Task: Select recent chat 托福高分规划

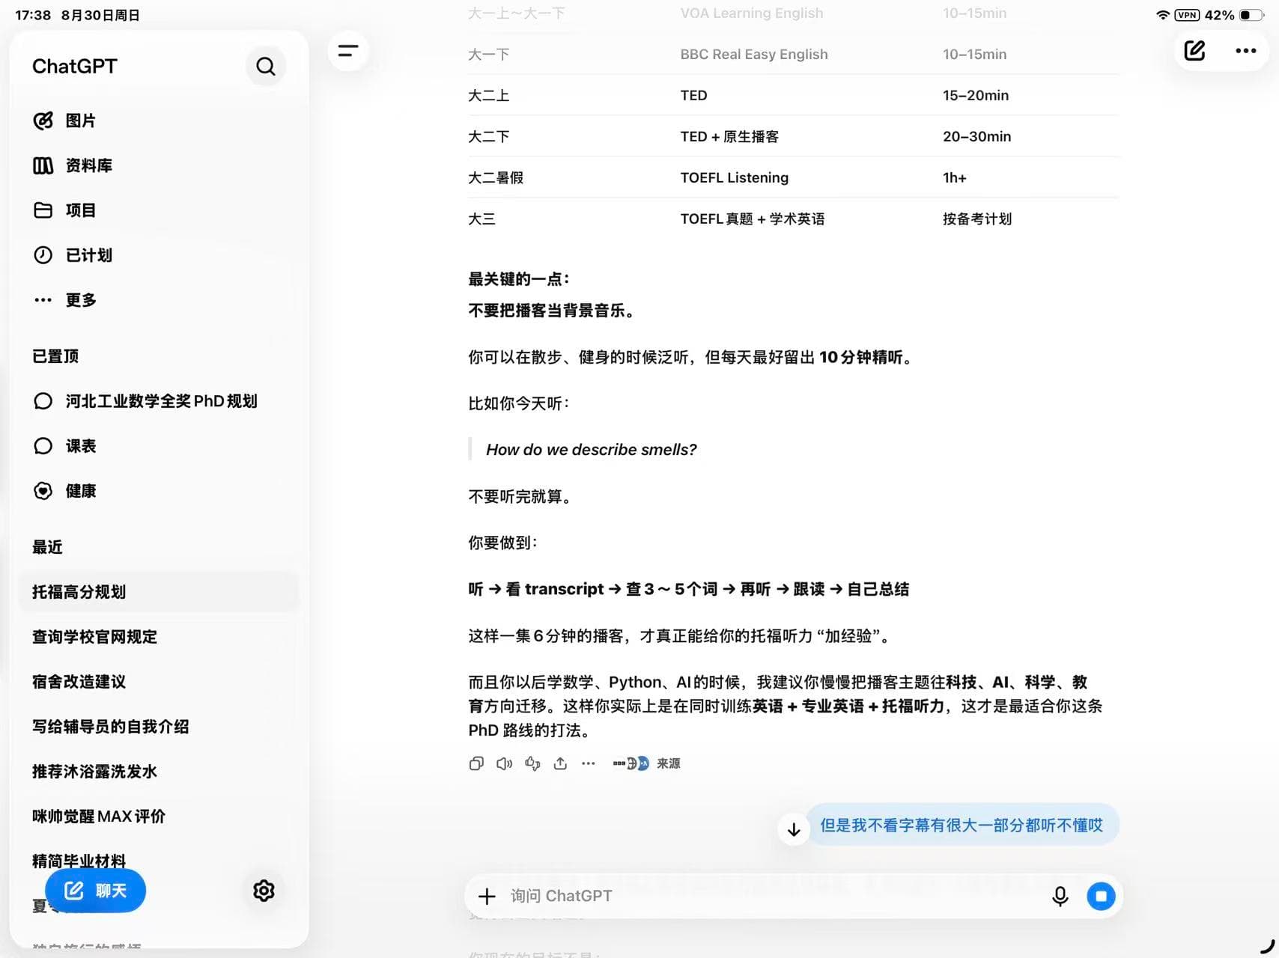Action: coord(159,592)
